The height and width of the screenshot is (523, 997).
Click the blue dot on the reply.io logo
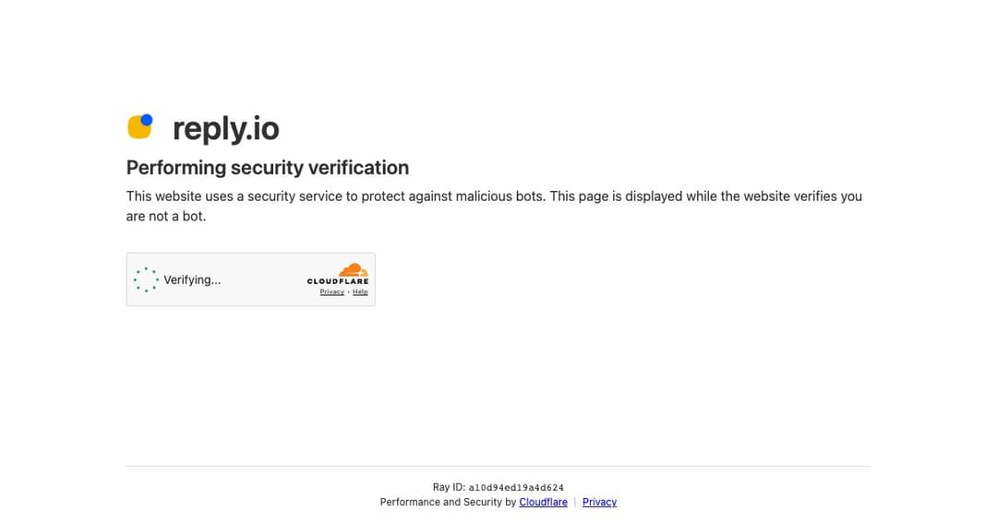(x=147, y=120)
